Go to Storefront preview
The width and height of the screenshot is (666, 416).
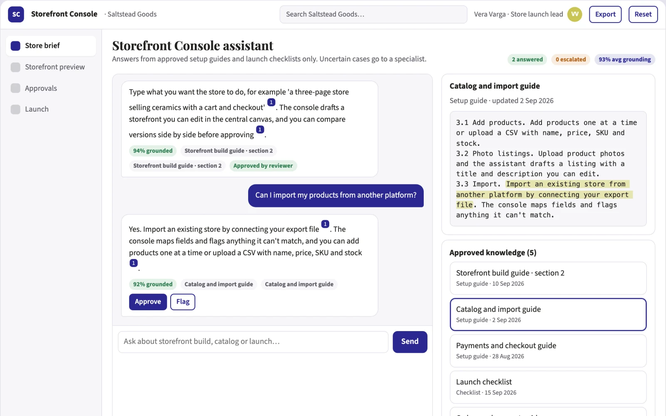pyautogui.click(x=51, y=67)
